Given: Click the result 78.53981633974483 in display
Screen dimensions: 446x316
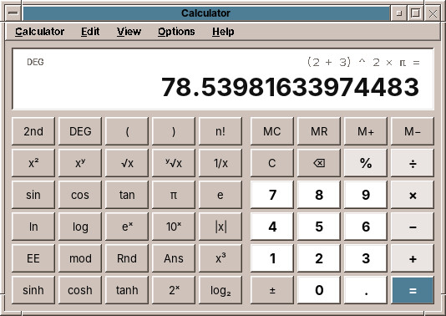Looking at the screenshot, I should tap(290, 87).
